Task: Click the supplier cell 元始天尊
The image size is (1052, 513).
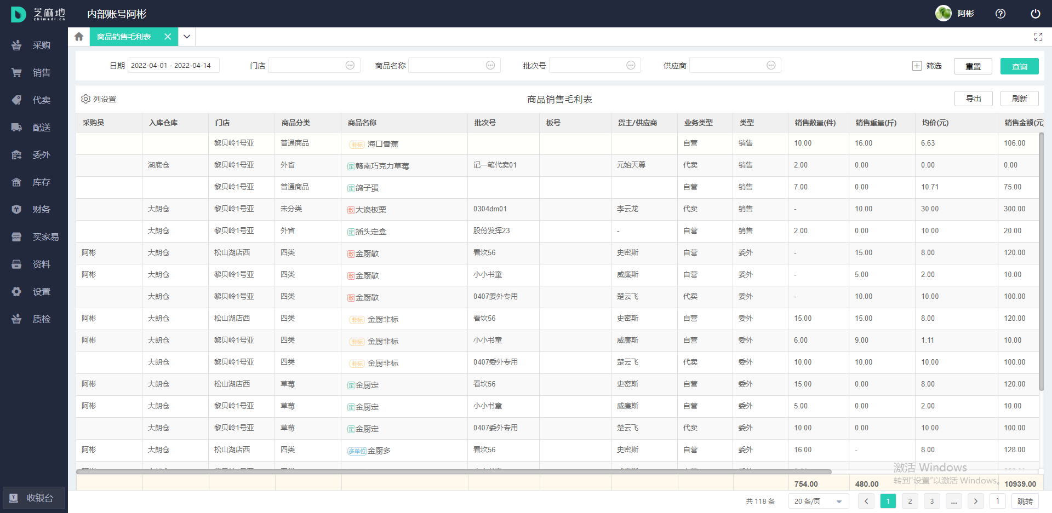Action: point(644,165)
